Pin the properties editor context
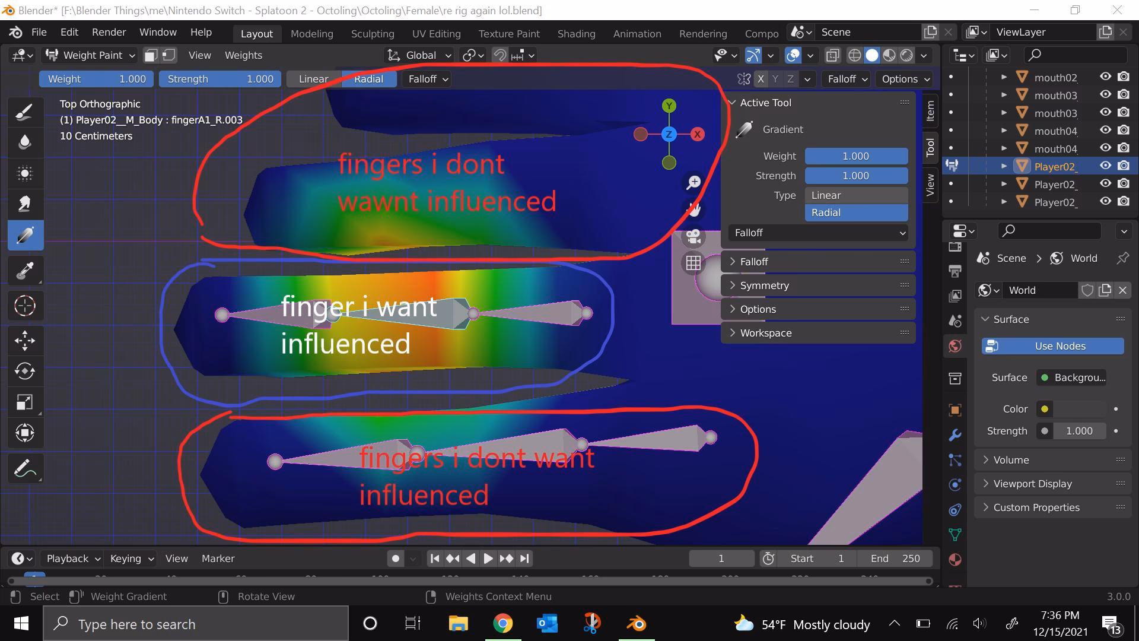The height and width of the screenshot is (641, 1139). [x=1122, y=258]
